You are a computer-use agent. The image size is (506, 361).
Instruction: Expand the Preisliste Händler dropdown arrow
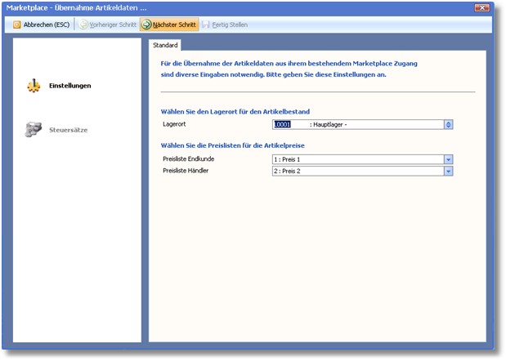click(x=448, y=172)
